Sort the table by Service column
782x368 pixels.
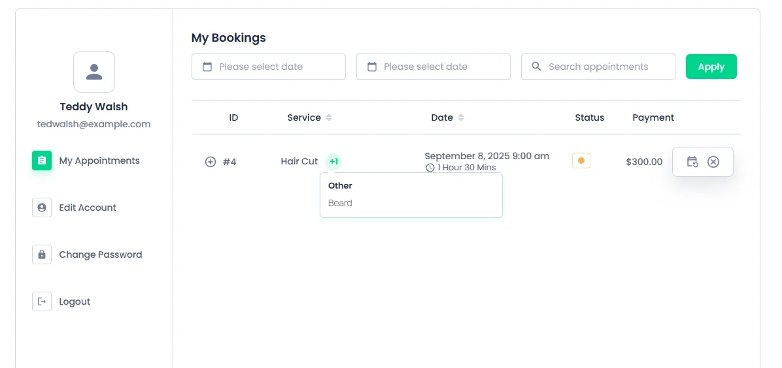point(329,117)
